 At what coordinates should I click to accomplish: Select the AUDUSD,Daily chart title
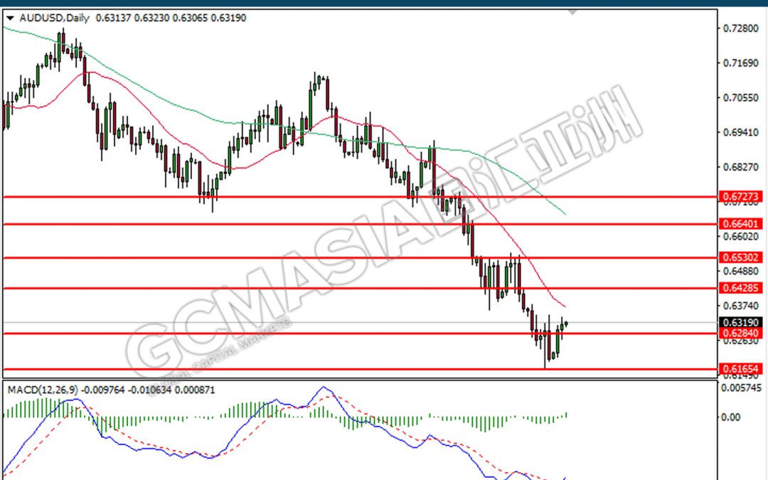(x=54, y=18)
